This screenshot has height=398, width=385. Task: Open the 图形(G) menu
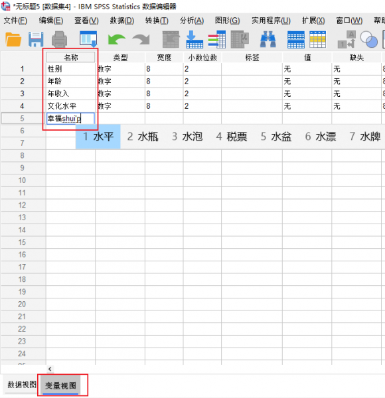[227, 21]
